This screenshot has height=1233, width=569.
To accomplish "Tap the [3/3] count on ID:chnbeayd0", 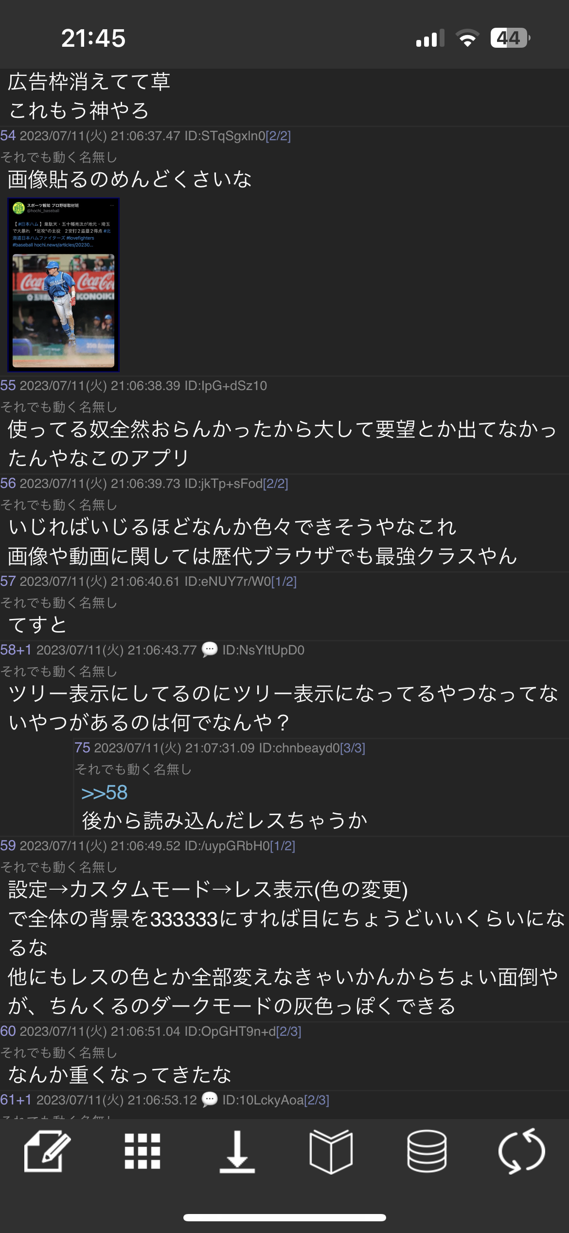I will click(x=353, y=748).
